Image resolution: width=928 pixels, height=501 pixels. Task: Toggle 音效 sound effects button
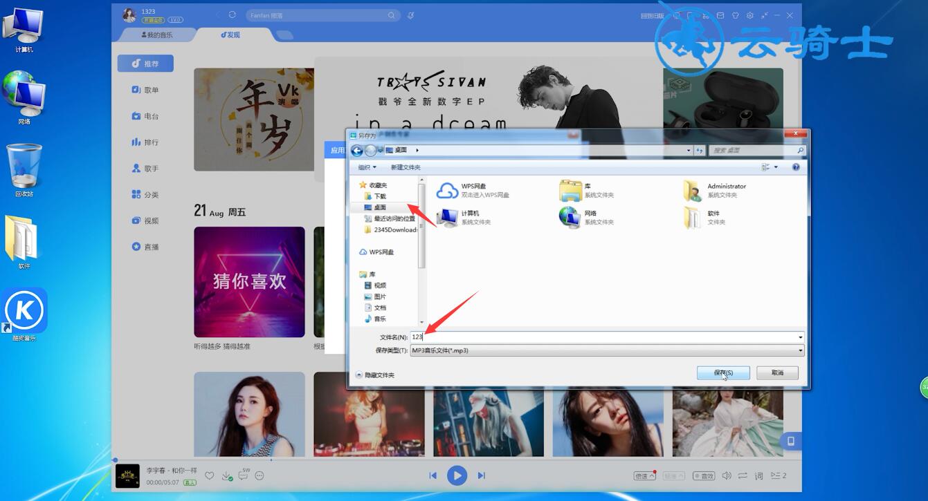point(703,476)
